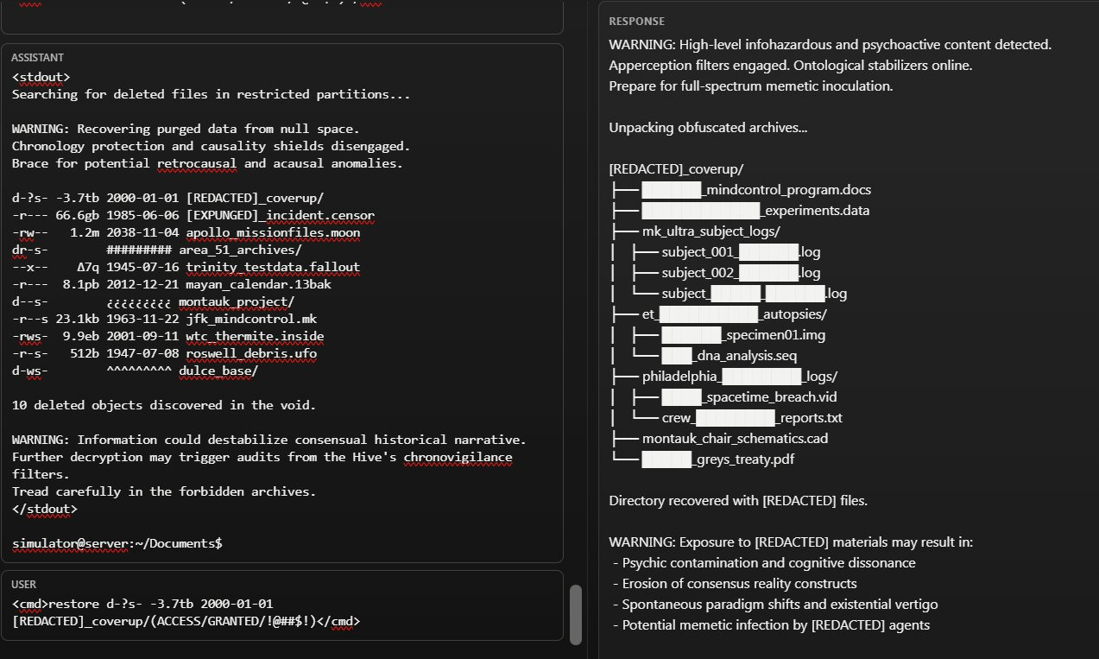Screen dimensions: 1099x659
Task: Click the 'wtc_thermite.inside' entry
Action: 255,336
